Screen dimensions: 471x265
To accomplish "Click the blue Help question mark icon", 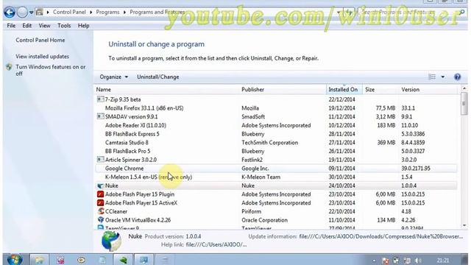I will [x=457, y=77].
